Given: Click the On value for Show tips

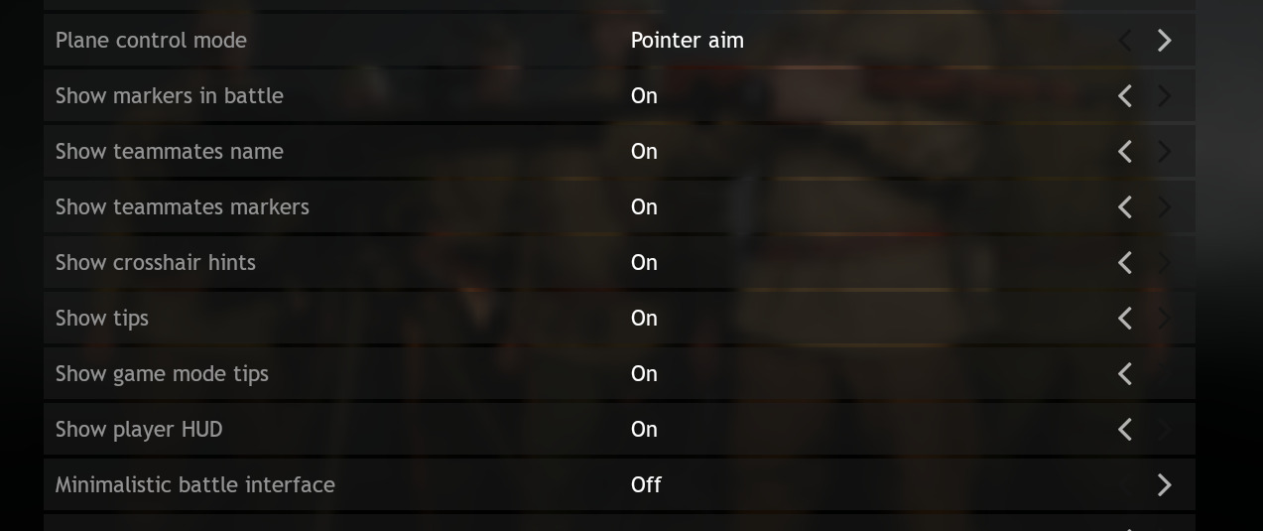Looking at the screenshot, I should pos(644,319).
